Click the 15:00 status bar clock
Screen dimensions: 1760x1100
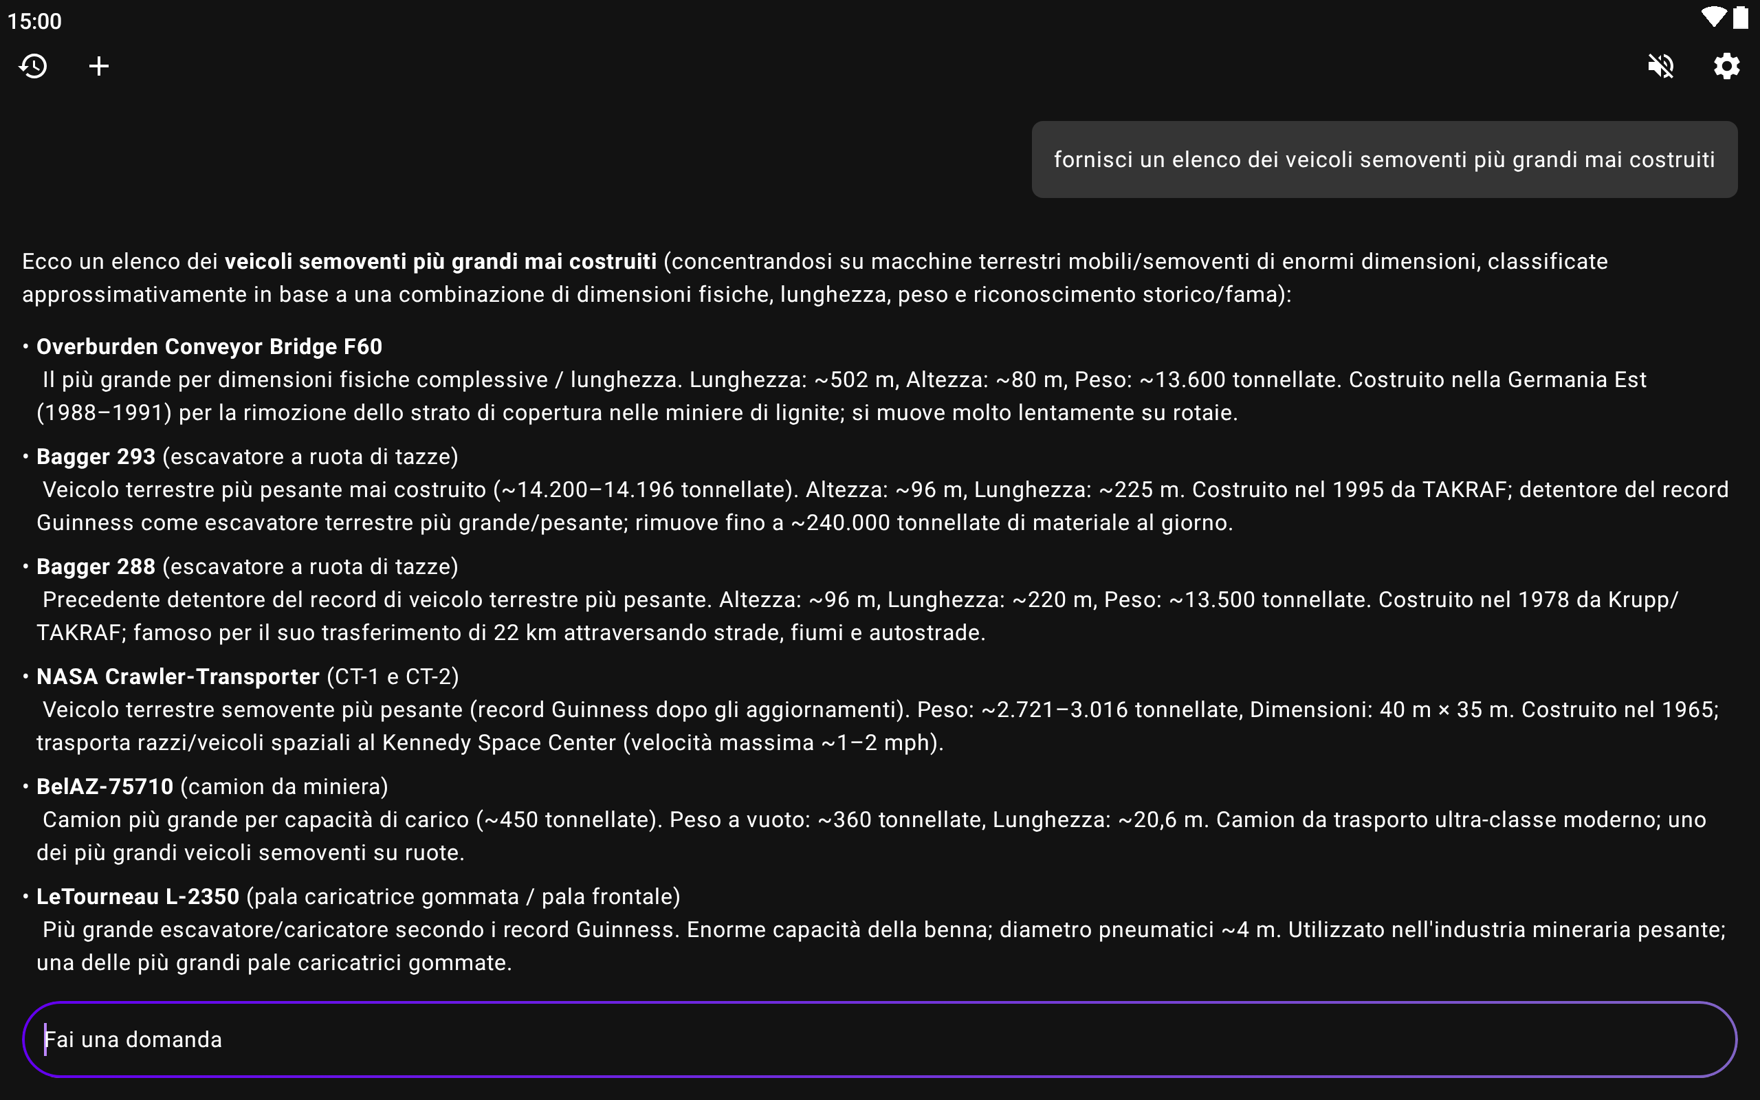tap(35, 21)
